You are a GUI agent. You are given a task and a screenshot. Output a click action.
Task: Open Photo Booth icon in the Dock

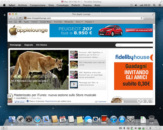pyautogui.click(x=105, y=119)
